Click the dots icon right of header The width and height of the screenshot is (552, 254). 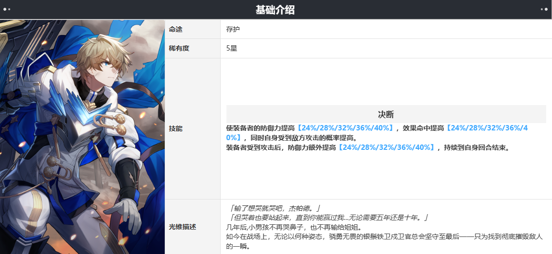(544, 10)
